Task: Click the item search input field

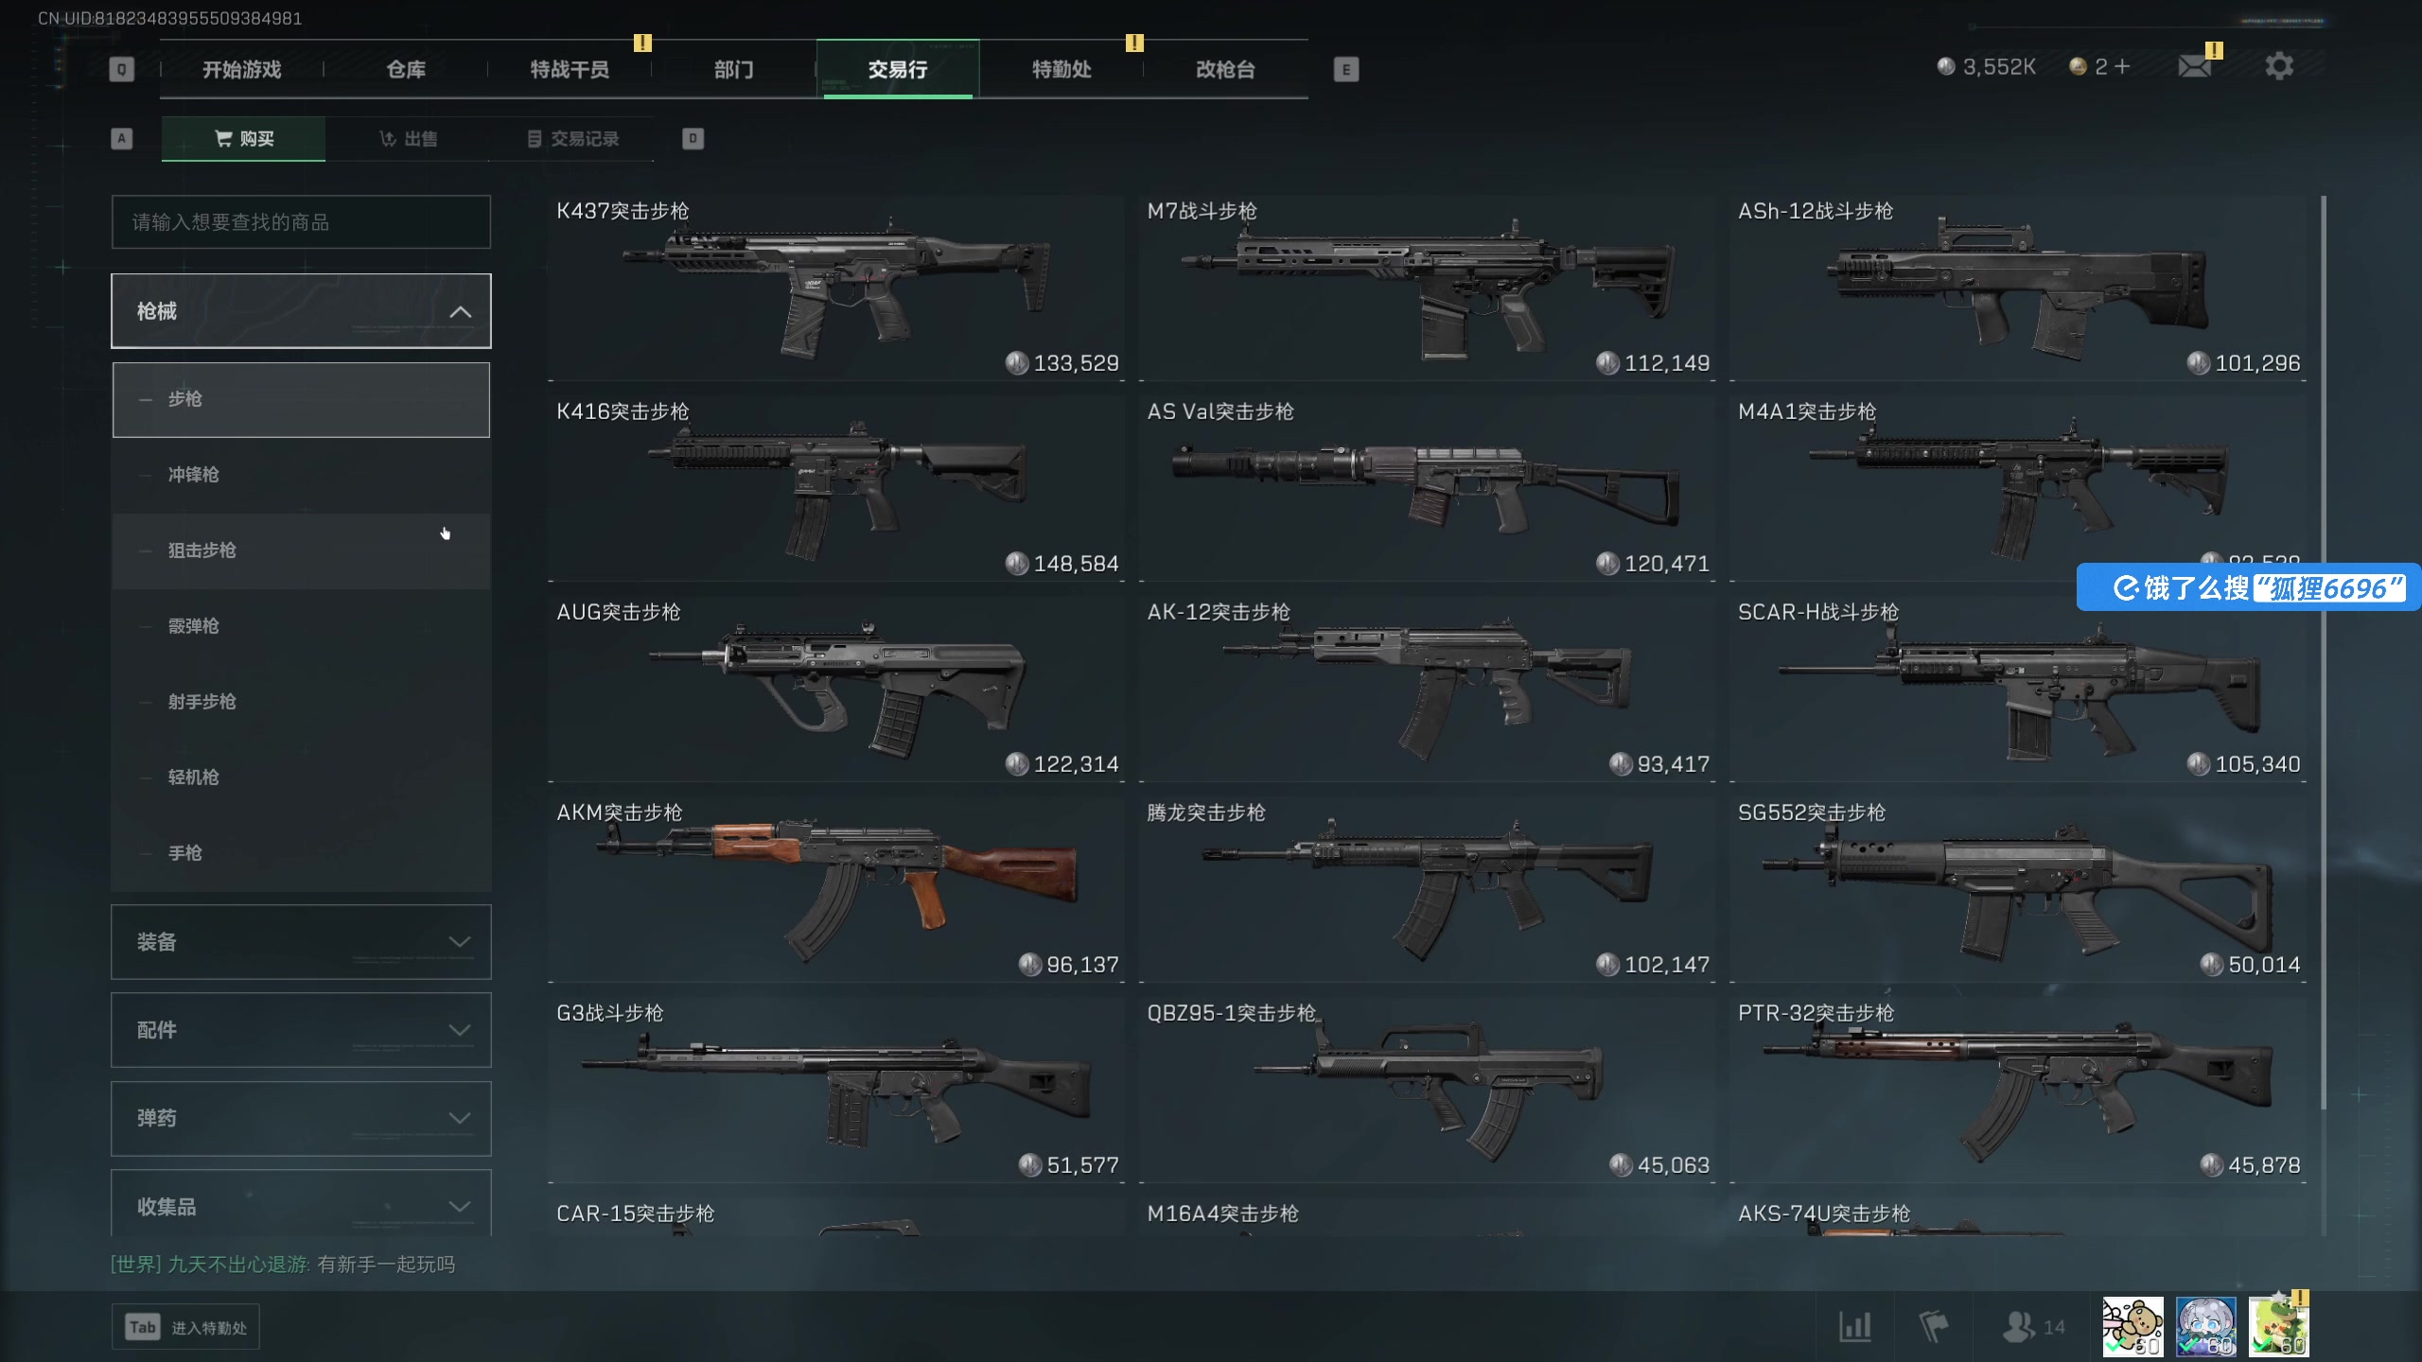Action: coord(301,222)
